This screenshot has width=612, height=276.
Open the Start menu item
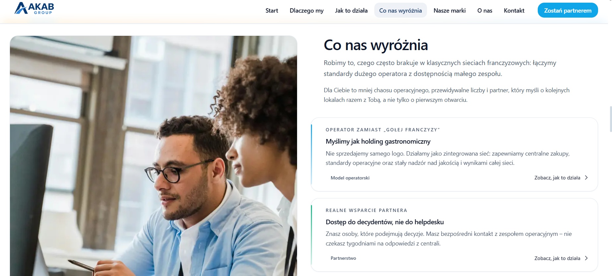272,11
